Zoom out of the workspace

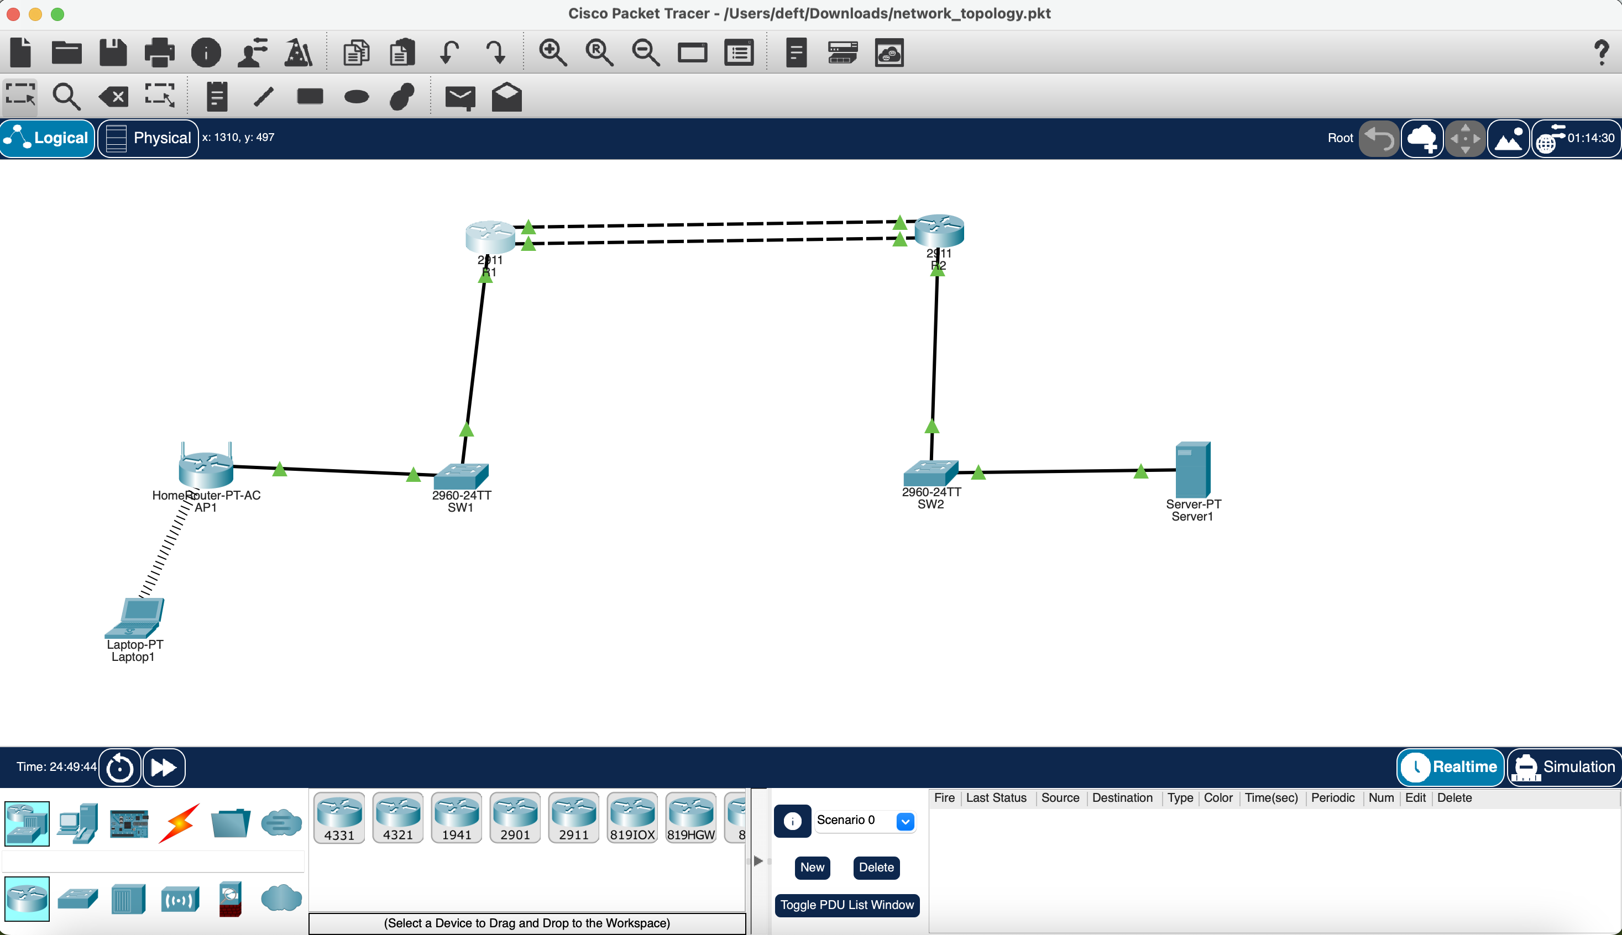tap(646, 52)
